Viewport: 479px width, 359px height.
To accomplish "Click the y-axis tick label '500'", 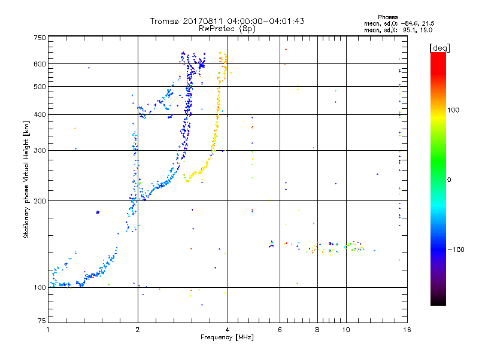I will tap(40, 87).
